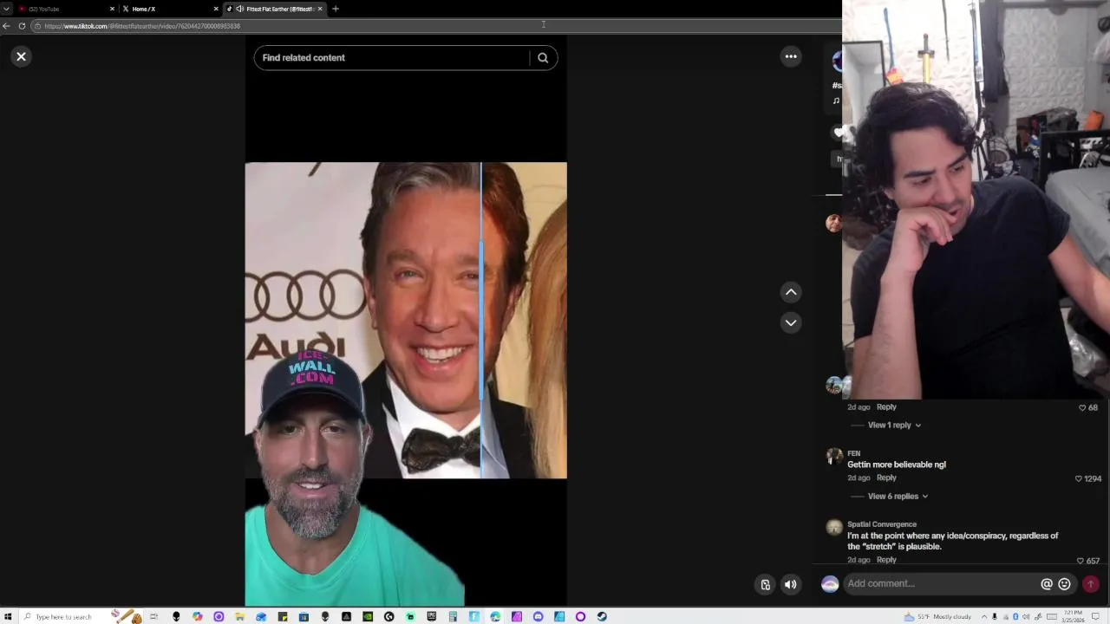Screen dimensions: 1110x624
Task: Reply to Spatial Convergence's comment
Action: 886,560
